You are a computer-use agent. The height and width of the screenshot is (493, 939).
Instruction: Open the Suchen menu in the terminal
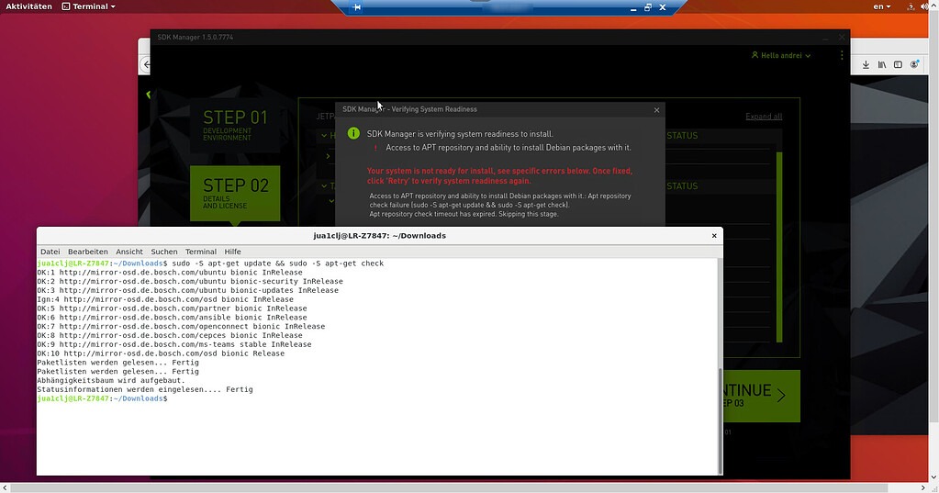tap(164, 252)
